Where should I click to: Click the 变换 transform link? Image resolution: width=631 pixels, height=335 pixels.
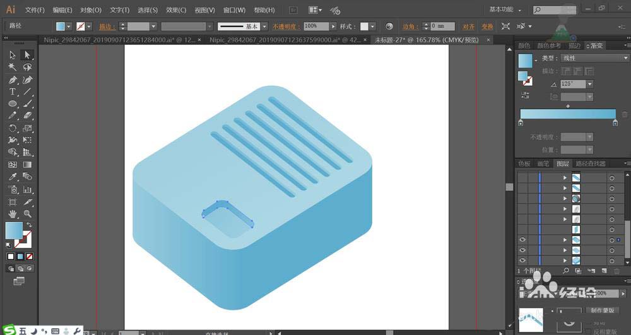click(x=487, y=26)
